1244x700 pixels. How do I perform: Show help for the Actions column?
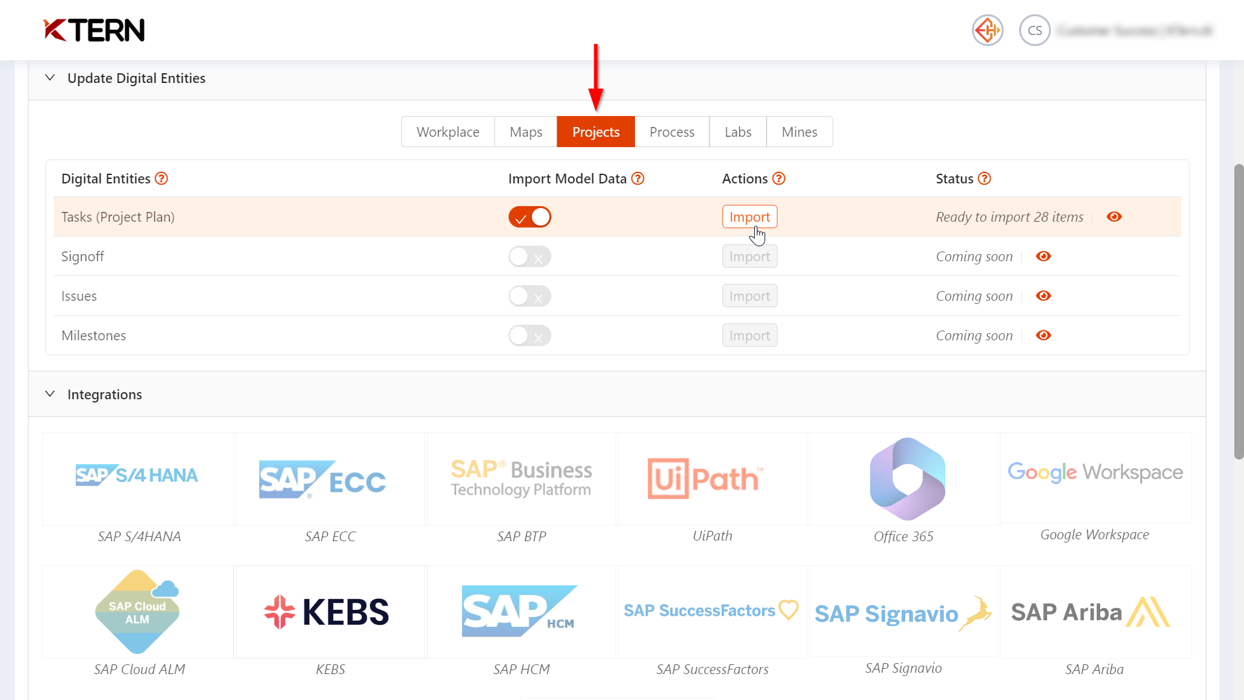click(779, 178)
